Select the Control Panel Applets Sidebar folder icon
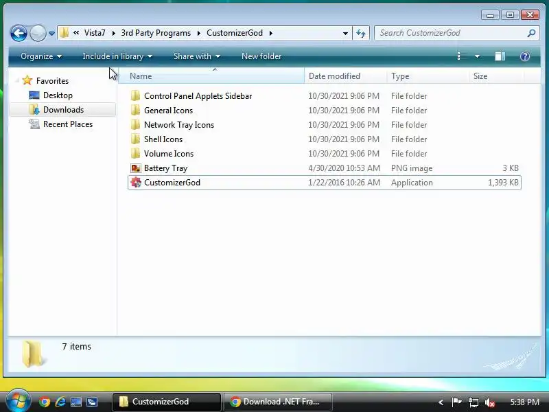 click(x=135, y=95)
